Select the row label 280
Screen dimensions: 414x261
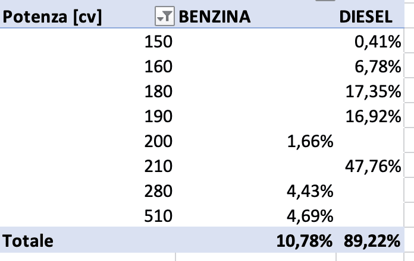coord(158,191)
